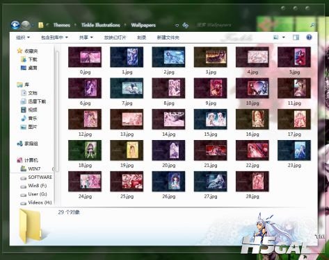This screenshot has width=329, height=260.
Task: Click the search magnifier icon
Action: (312, 25)
